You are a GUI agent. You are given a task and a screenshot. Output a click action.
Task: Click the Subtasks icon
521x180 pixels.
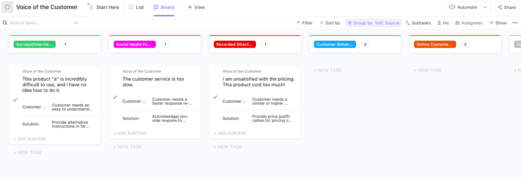408,23
